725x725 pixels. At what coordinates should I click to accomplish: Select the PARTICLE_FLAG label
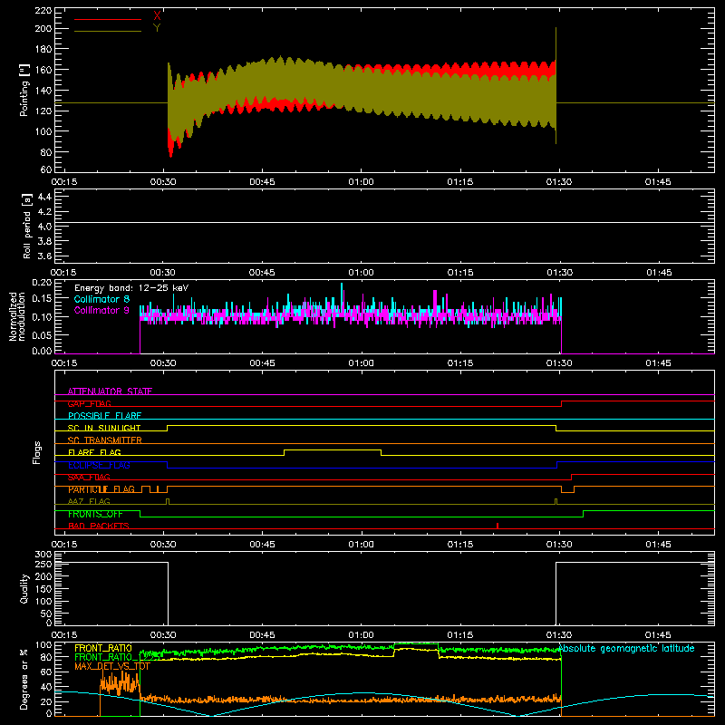click(101, 489)
